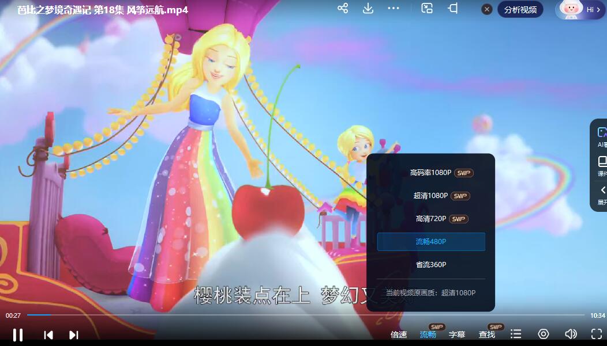607x346 pixels.
Task: Skip to next episode
Action: click(x=73, y=335)
